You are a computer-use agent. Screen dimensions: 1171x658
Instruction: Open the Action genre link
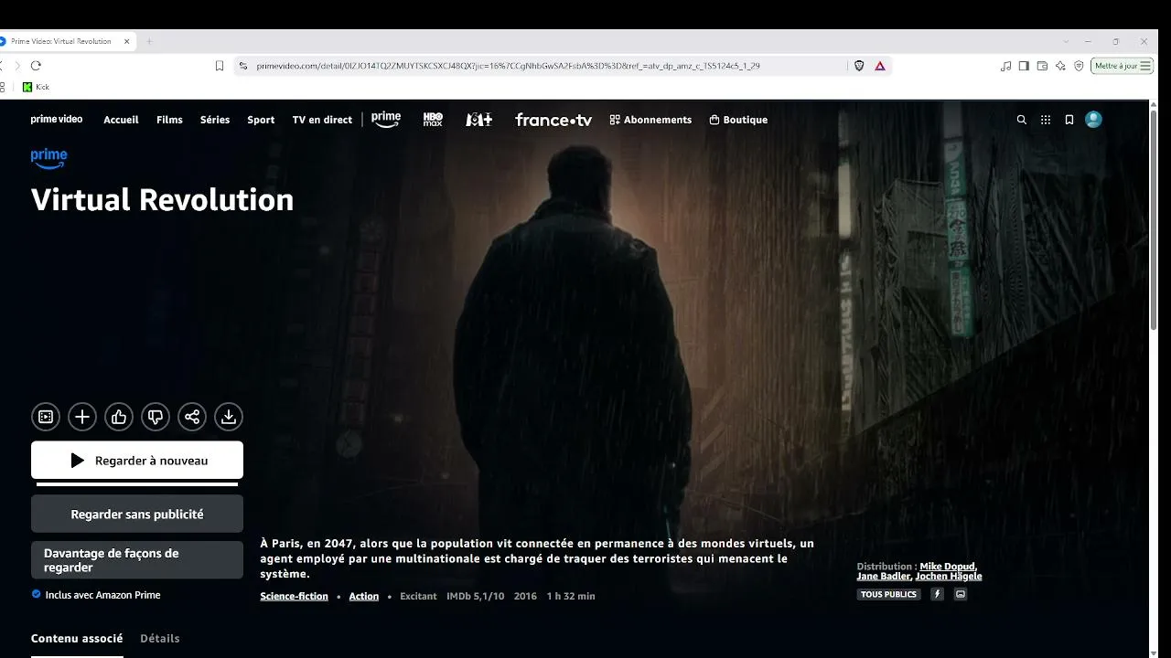(x=364, y=596)
